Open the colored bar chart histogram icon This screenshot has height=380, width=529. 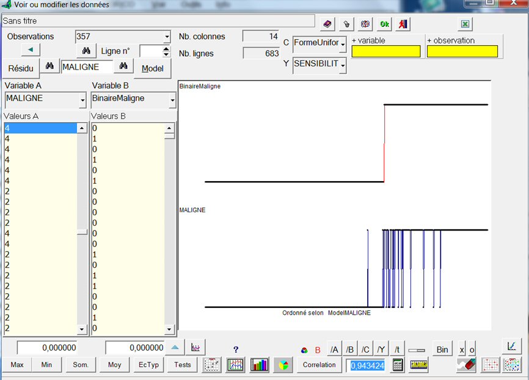[258, 365]
